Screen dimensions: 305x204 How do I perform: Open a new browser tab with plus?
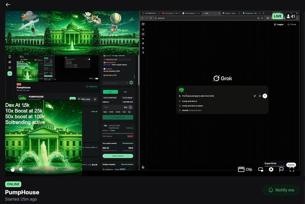264,13
